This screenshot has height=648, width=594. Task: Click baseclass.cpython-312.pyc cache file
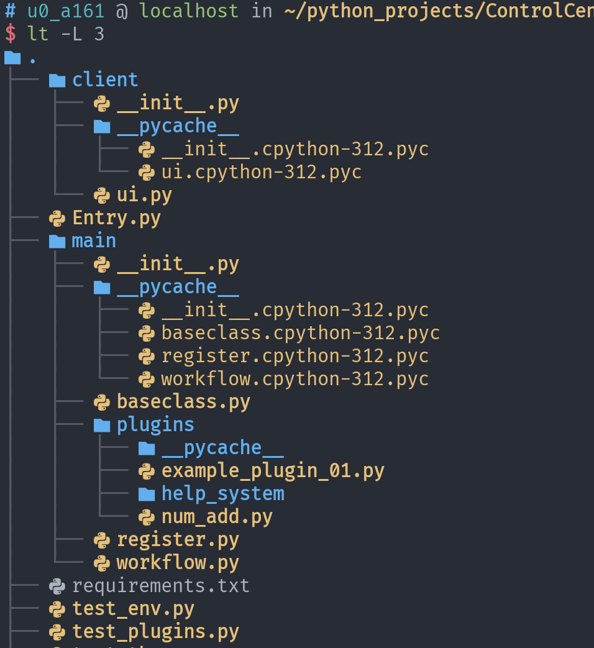pyautogui.click(x=301, y=333)
